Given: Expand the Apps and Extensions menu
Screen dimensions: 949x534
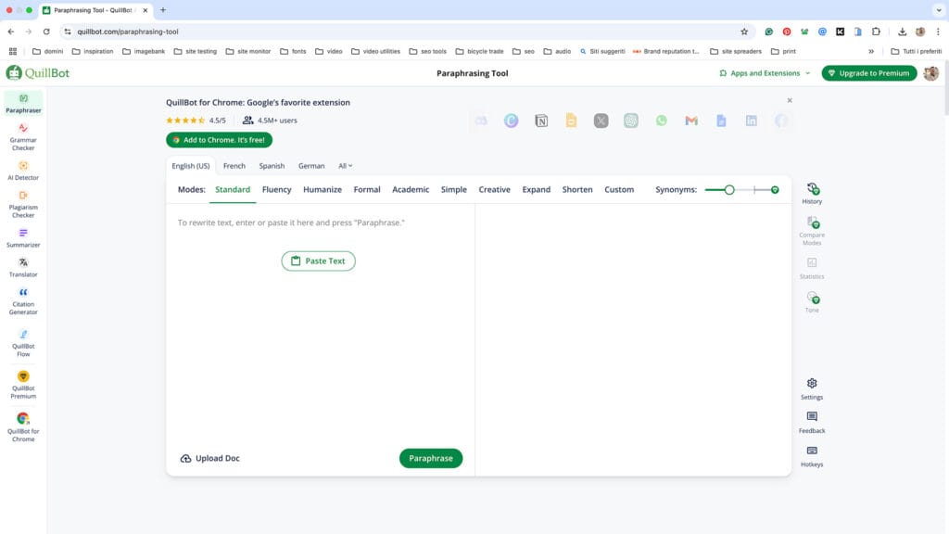Looking at the screenshot, I should [764, 72].
